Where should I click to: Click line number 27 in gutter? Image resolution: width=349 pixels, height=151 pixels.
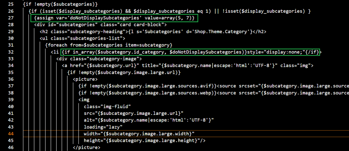pos(11,18)
